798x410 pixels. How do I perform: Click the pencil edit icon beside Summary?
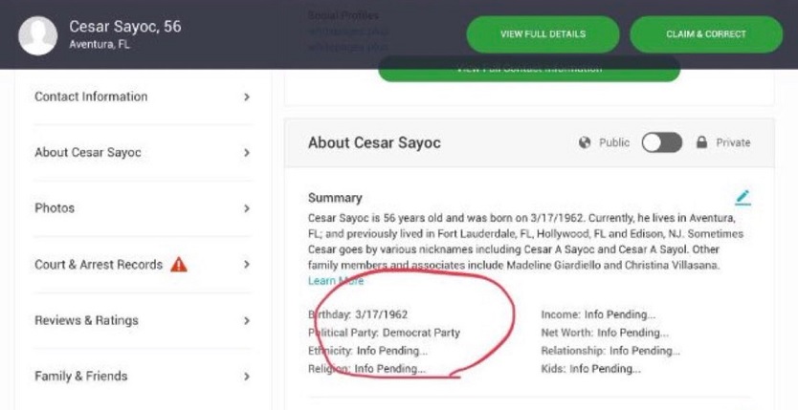(x=743, y=198)
